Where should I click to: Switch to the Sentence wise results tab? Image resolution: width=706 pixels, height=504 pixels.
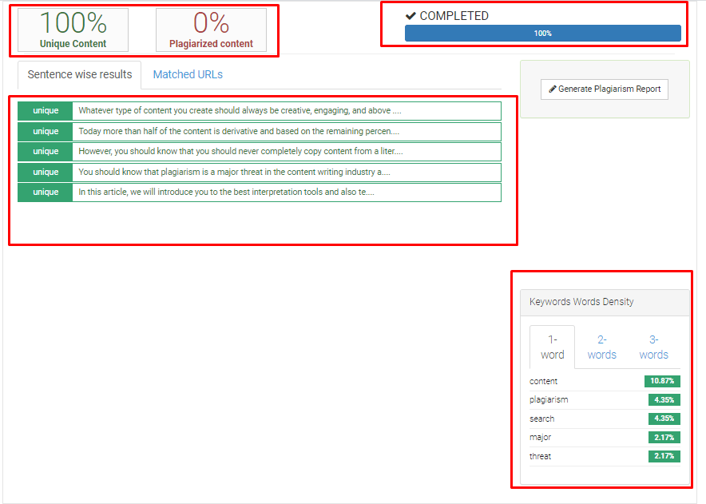click(80, 75)
